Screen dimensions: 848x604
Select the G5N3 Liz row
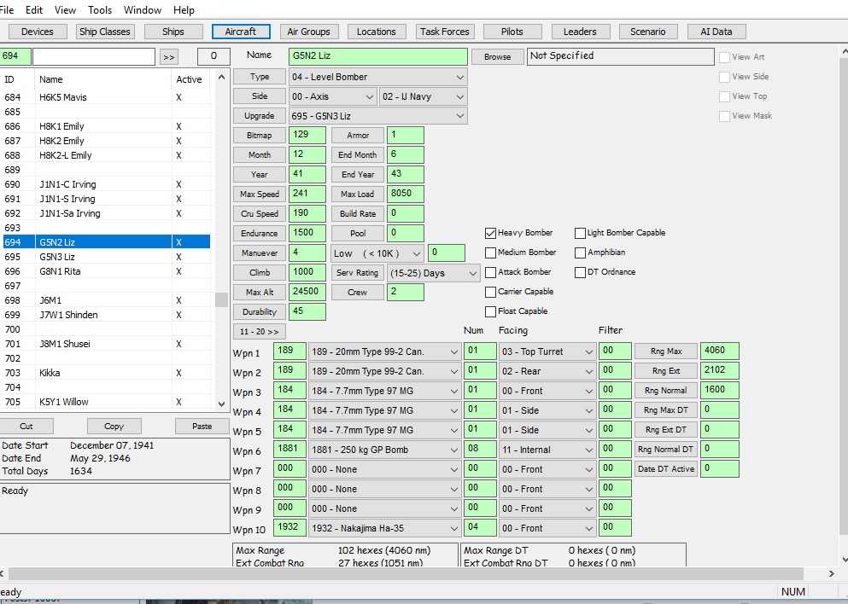[x=106, y=257]
